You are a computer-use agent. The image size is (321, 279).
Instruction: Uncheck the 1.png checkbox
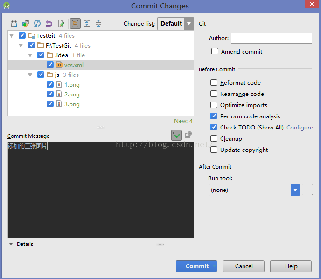click(50, 84)
